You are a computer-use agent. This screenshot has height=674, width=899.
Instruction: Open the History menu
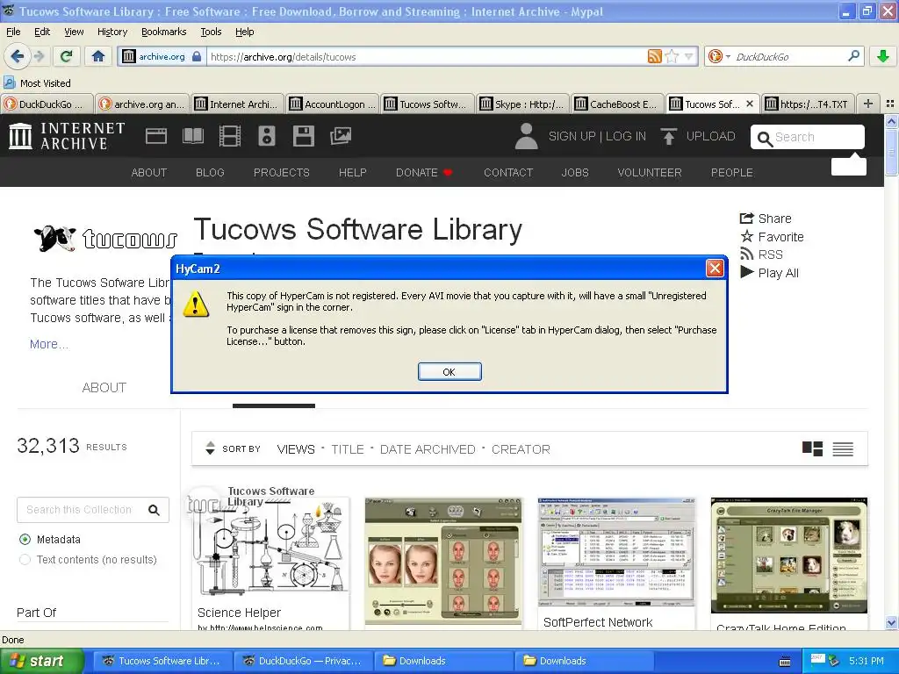click(x=111, y=32)
